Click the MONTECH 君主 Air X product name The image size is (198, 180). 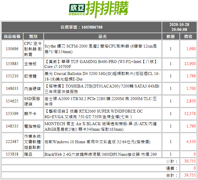point(101,126)
